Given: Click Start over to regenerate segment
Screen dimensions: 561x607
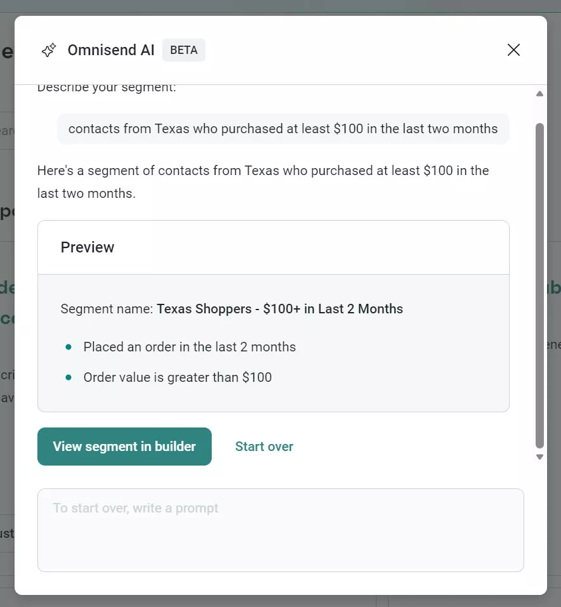Looking at the screenshot, I should (264, 446).
